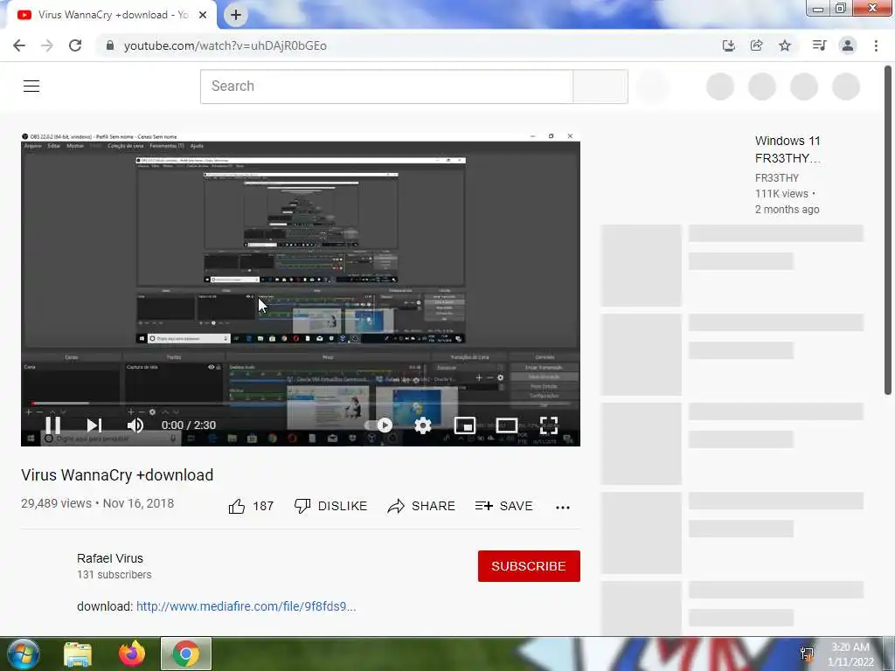Open the Windows 11 FR33THY recommended video
The image size is (895, 671).
click(x=787, y=149)
